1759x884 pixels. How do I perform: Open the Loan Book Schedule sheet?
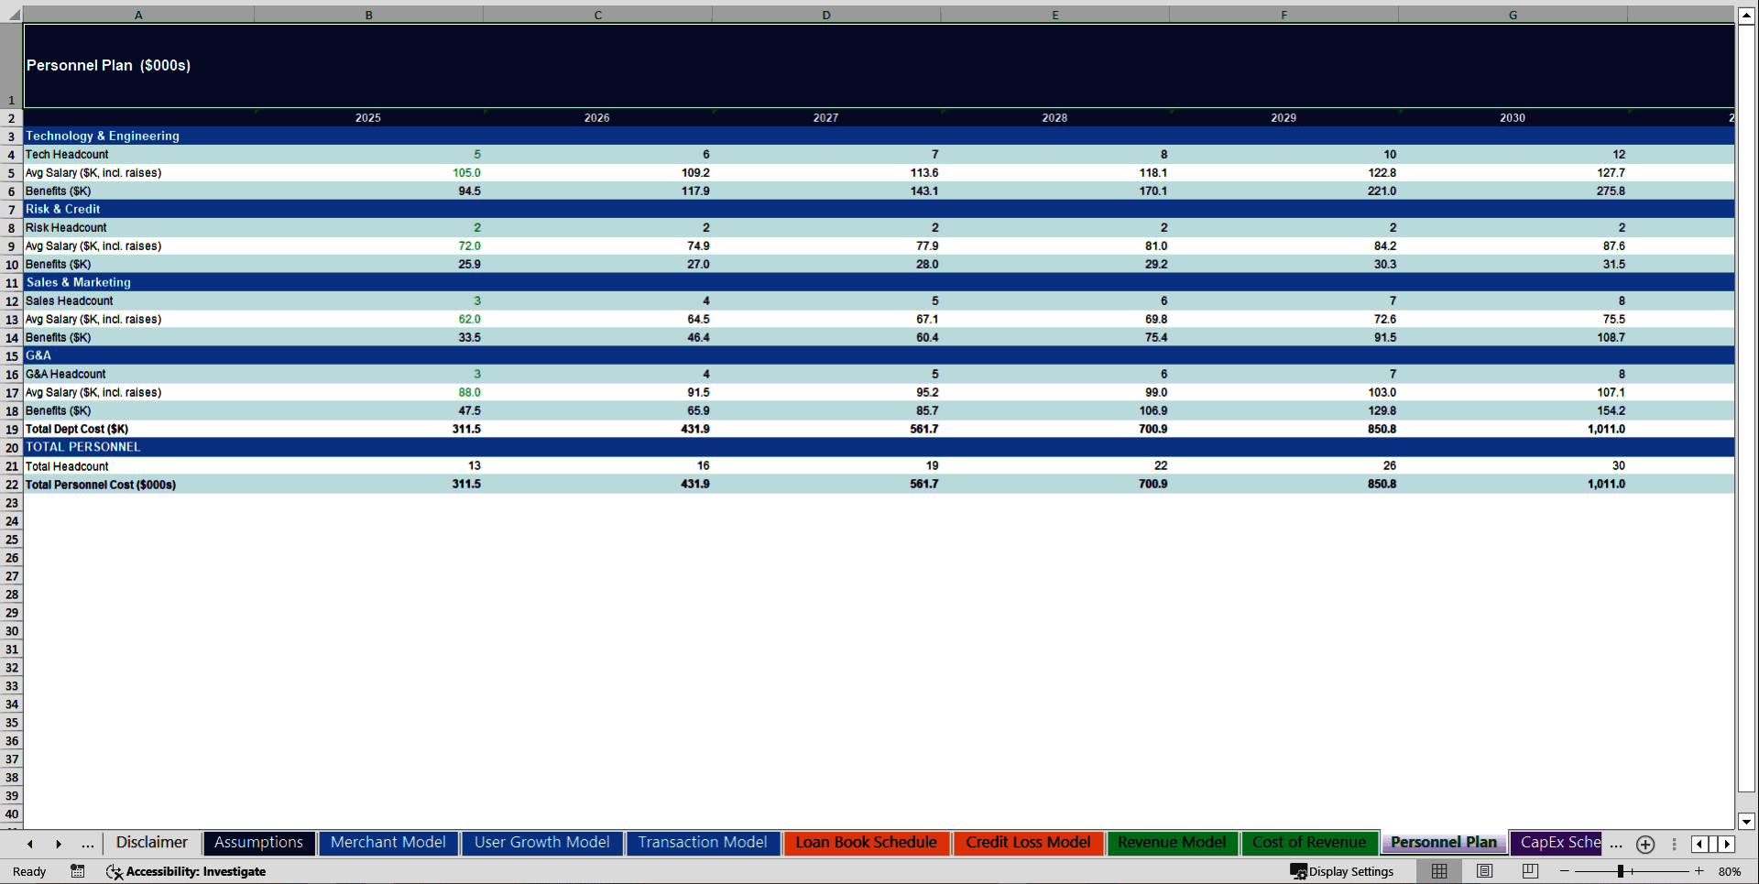pyautogui.click(x=866, y=842)
